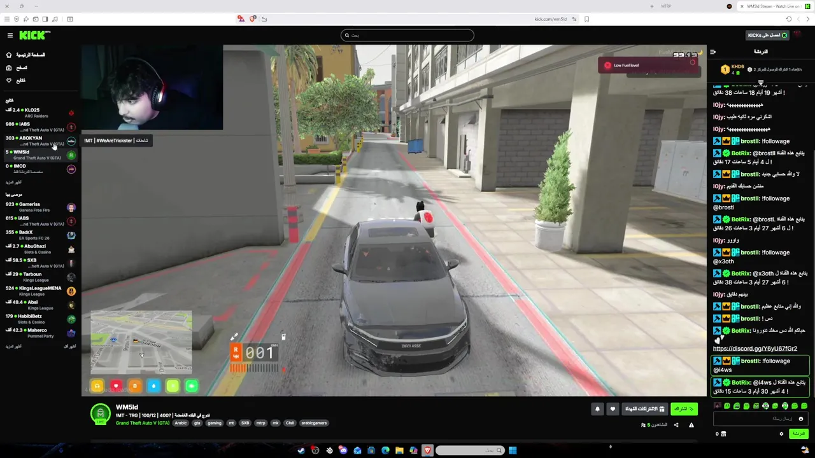Open KLO25 channel in sidebar

pos(39,113)
